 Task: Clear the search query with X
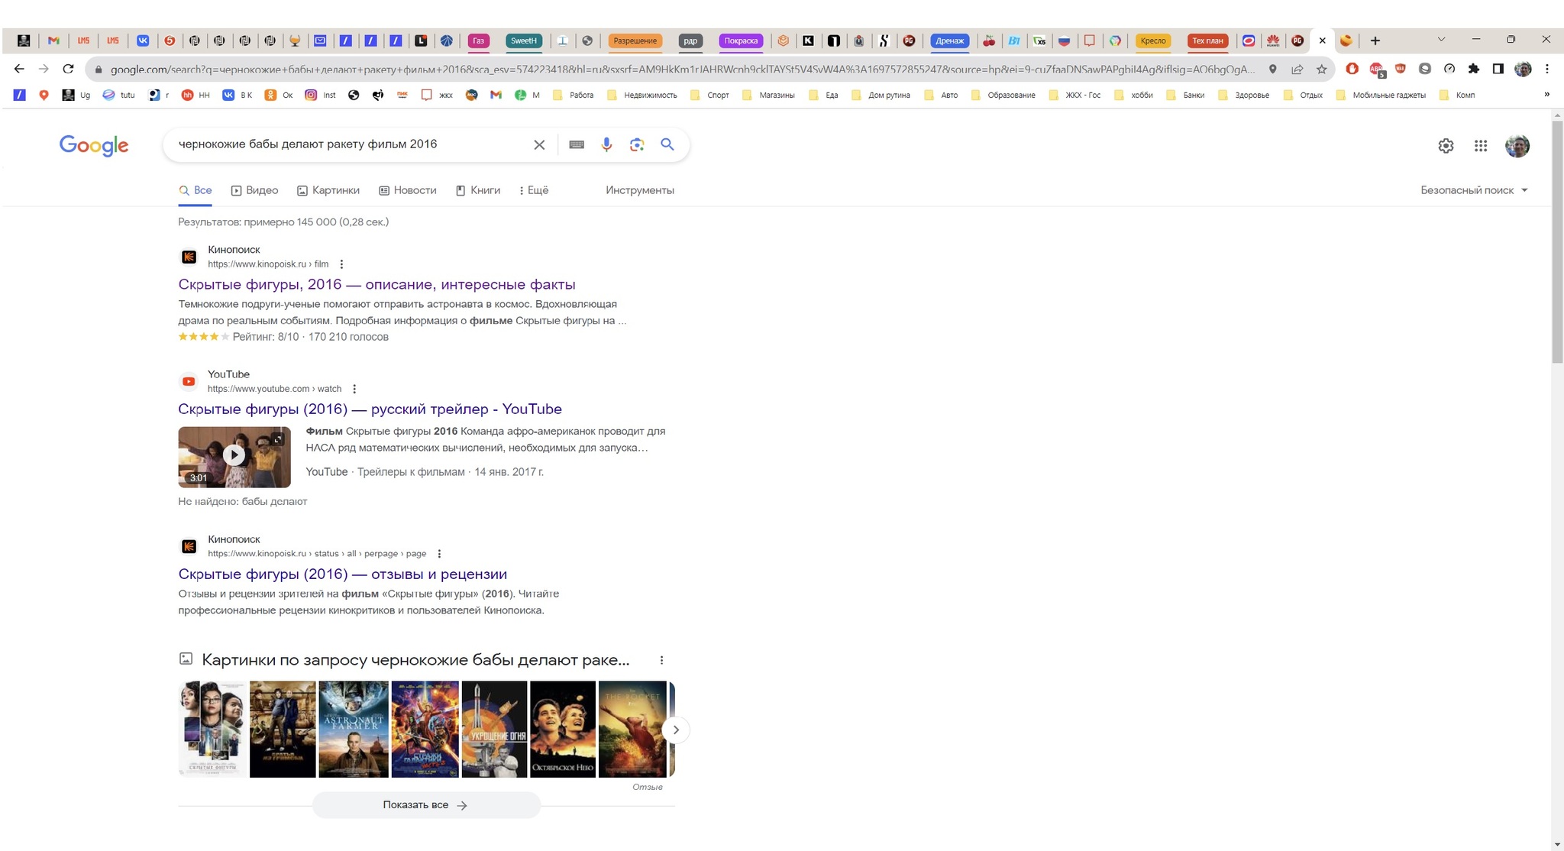(x=539, y=144)
